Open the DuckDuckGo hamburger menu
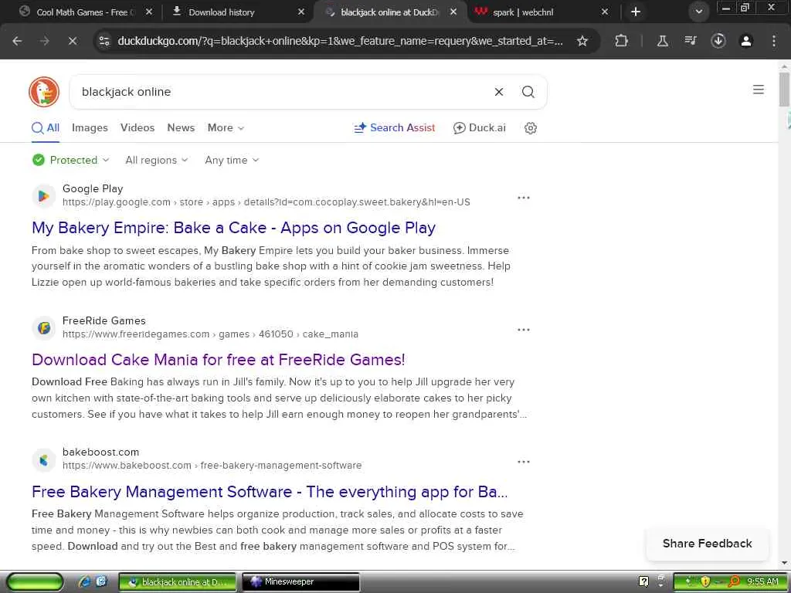Screen dimensions: 791x593 [x=759, y=90]
